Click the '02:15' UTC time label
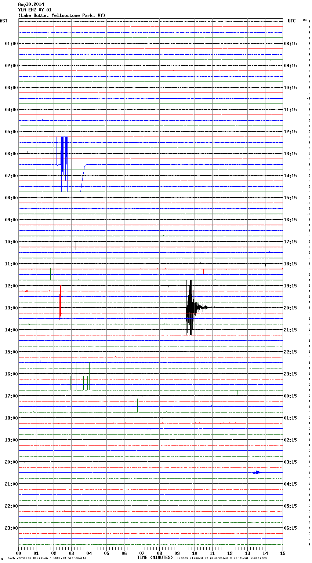The image size is (312, 563). [290, 440]
